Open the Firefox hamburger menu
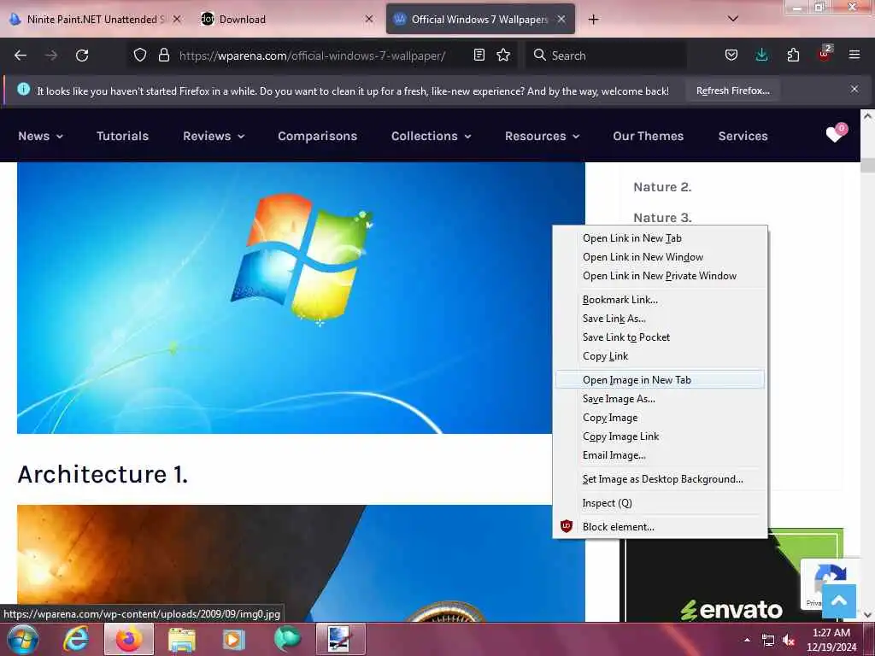875x656 pixels. coord(854,55)
